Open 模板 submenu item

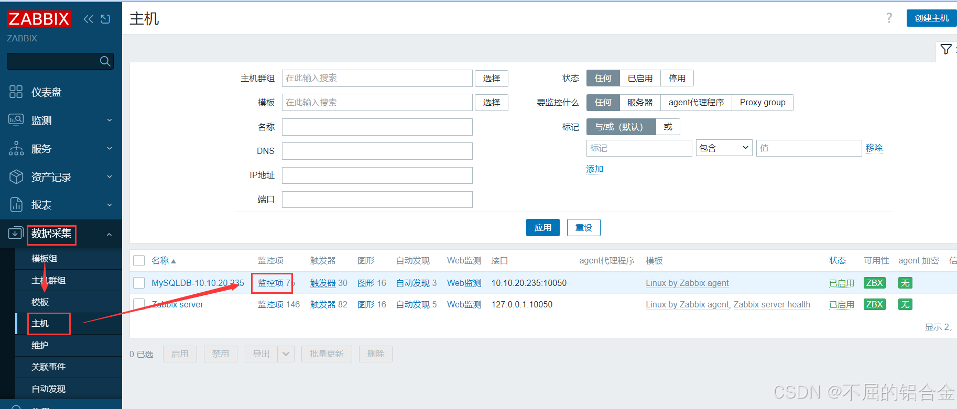(x=40, y=302)
